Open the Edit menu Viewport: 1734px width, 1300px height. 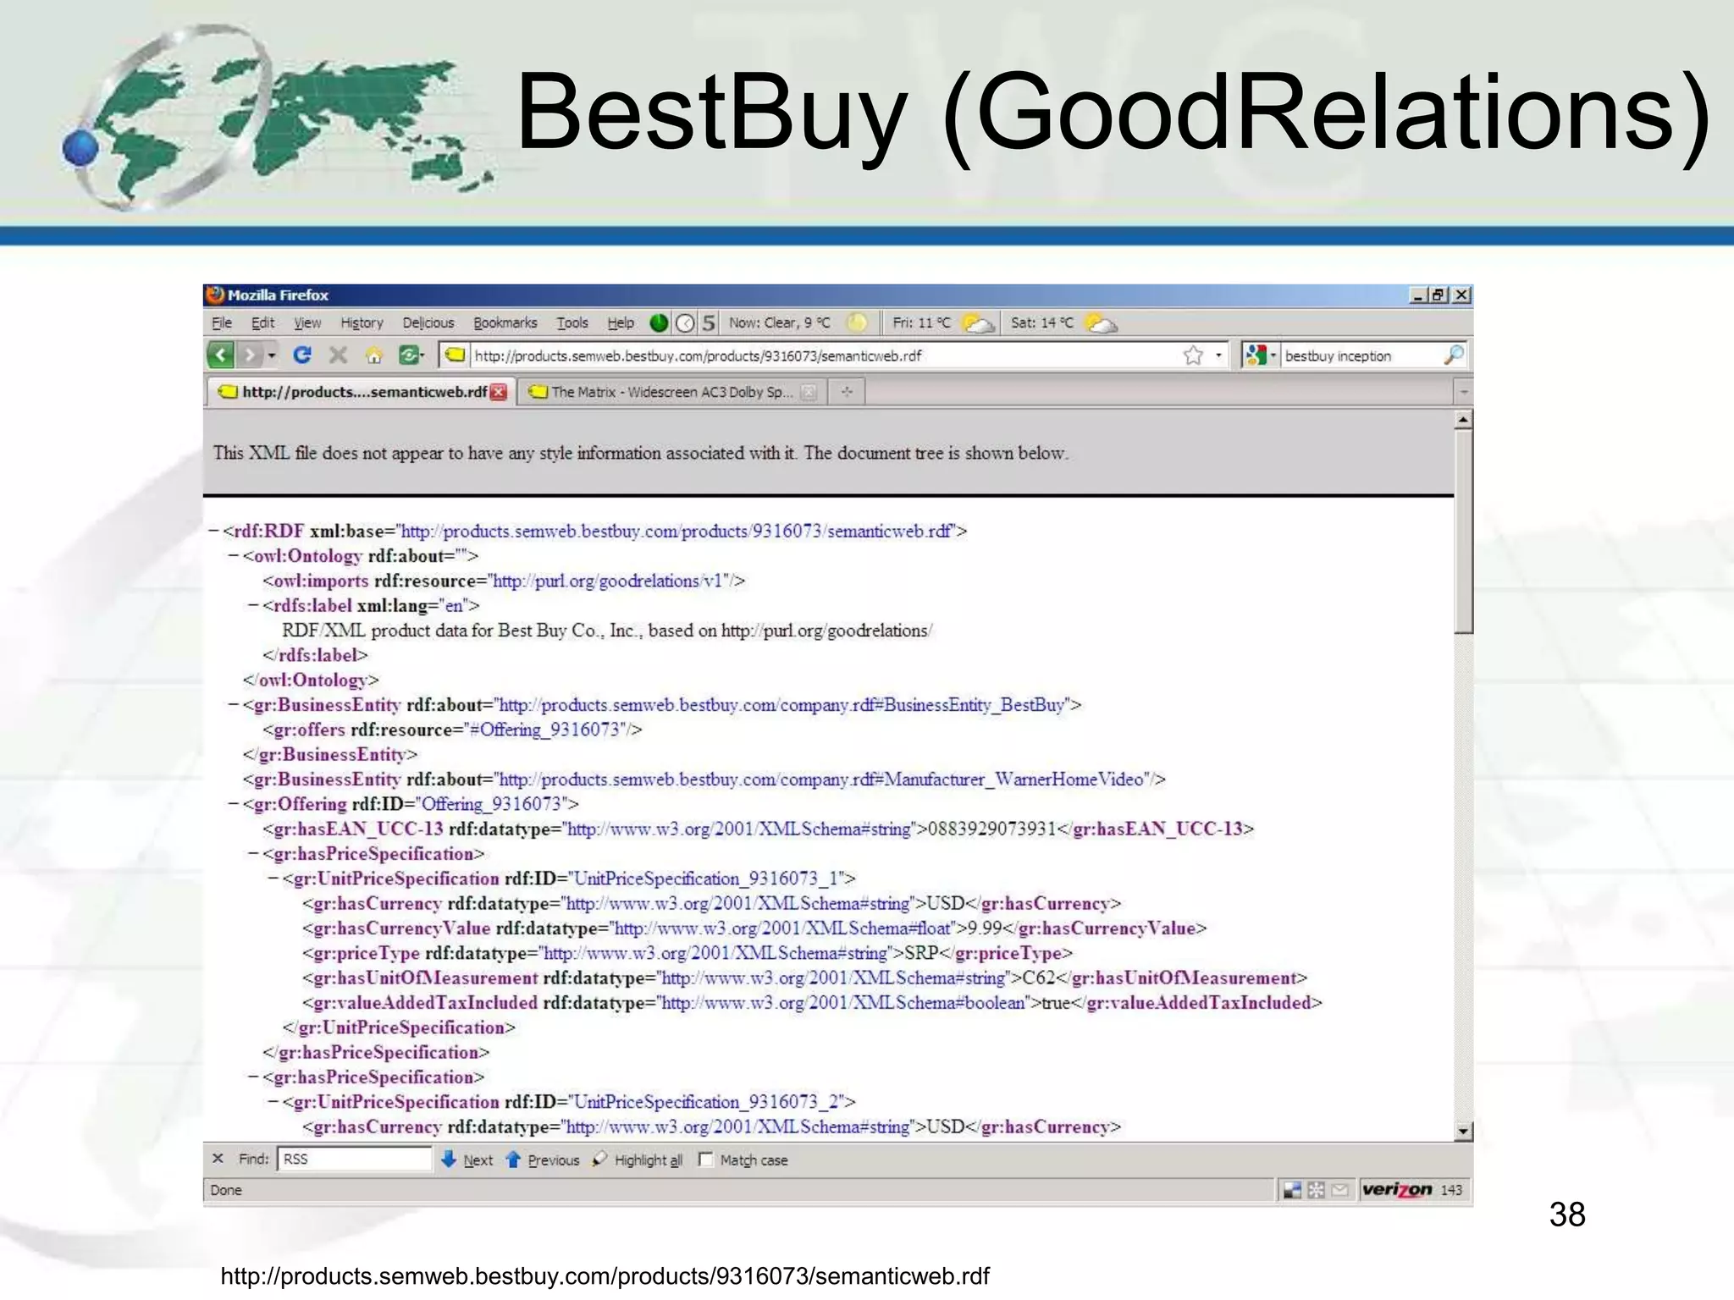click(x=262, y=322)
